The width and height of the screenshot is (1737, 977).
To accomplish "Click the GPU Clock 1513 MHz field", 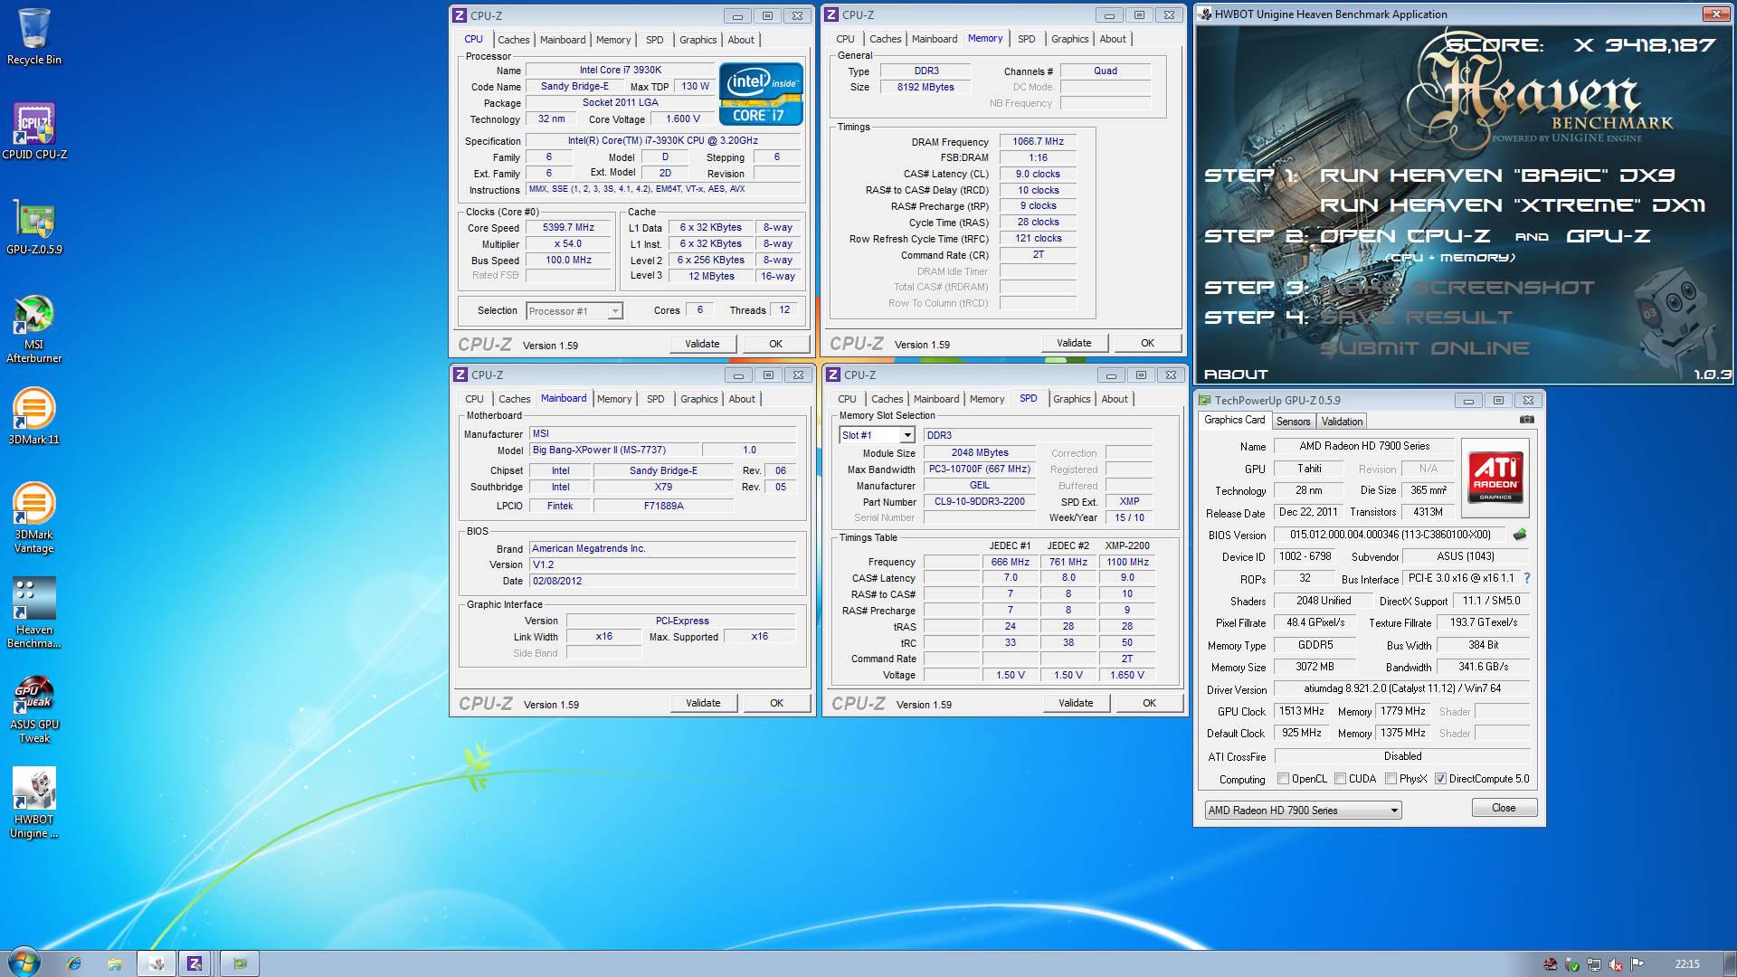I will pyautogui.click(x=1301, y=711).
